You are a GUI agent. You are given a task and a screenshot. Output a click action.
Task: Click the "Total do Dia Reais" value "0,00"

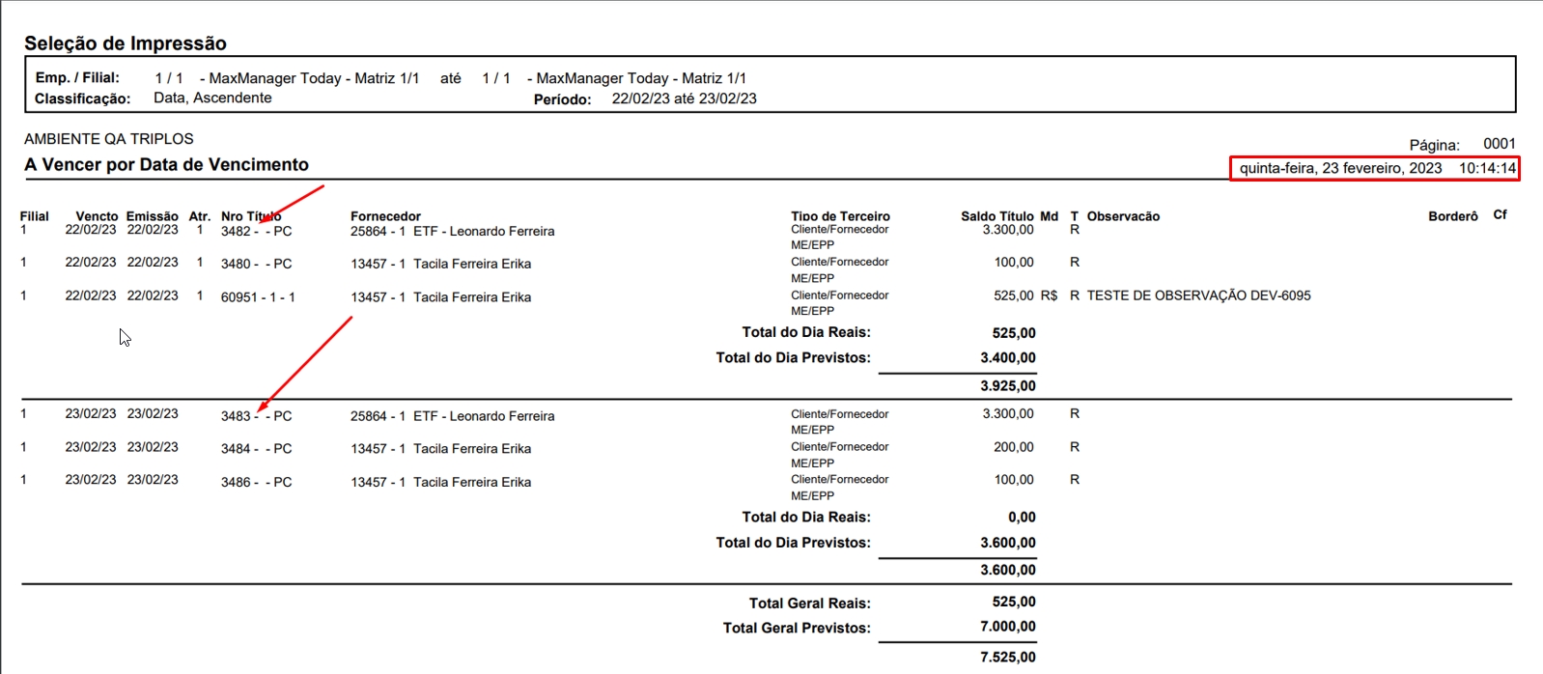tap(1022, 518)
